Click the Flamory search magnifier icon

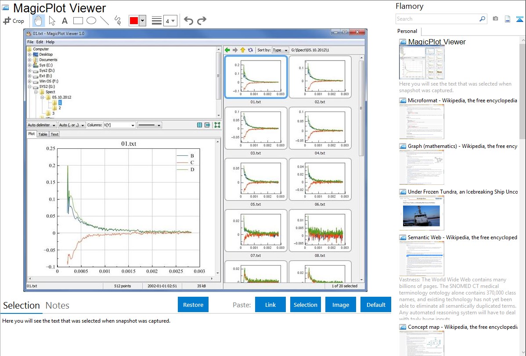click(x=483, y=19)
